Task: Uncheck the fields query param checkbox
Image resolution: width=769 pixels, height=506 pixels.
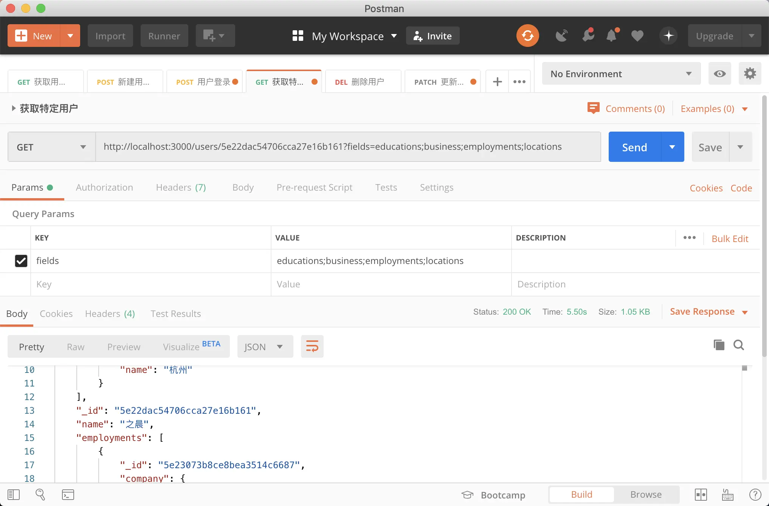Action: (21, 261)
